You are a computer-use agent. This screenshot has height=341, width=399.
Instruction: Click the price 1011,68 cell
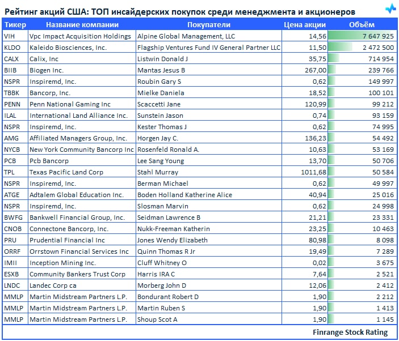click(x=305, y=172)
